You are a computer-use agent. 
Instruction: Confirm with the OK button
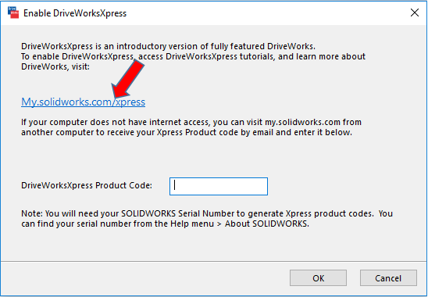click(x=318, y=278)
